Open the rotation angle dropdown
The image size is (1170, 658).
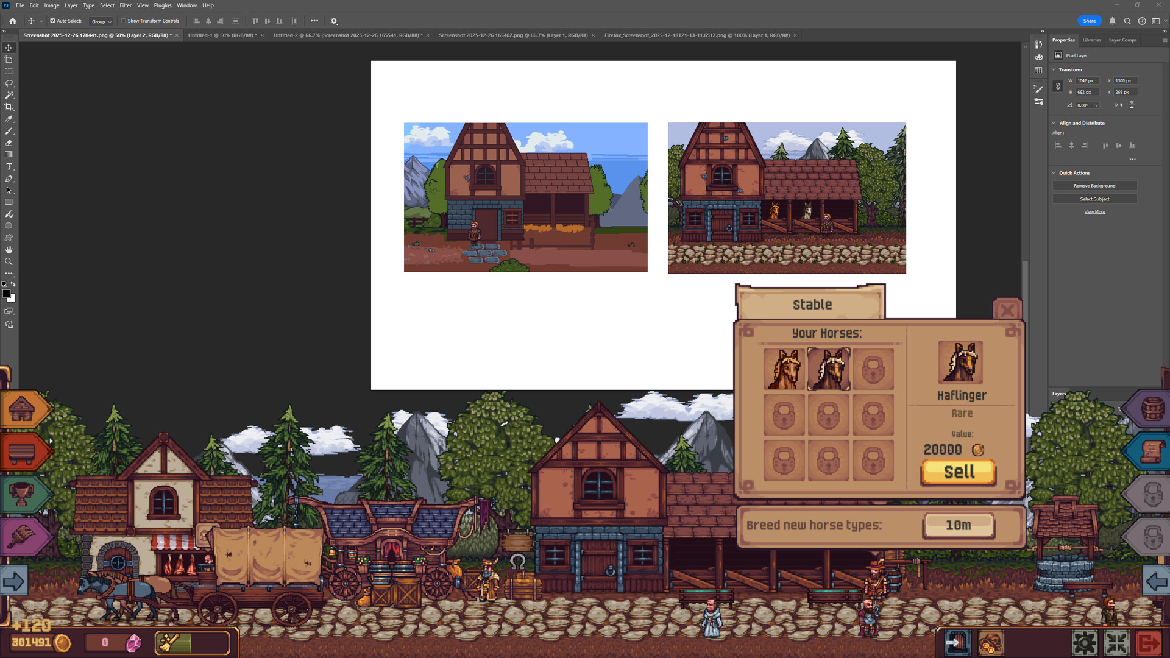[1097, 105]
